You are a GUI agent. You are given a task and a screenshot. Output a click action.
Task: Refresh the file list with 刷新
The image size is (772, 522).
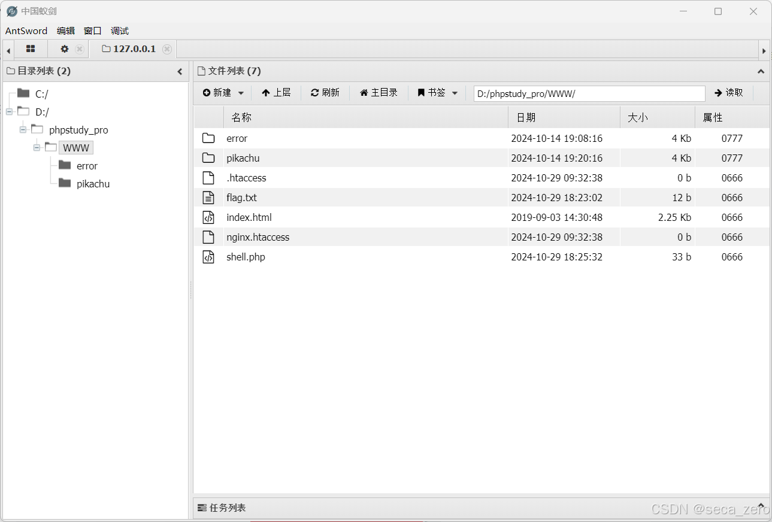[x=325, y=93]
